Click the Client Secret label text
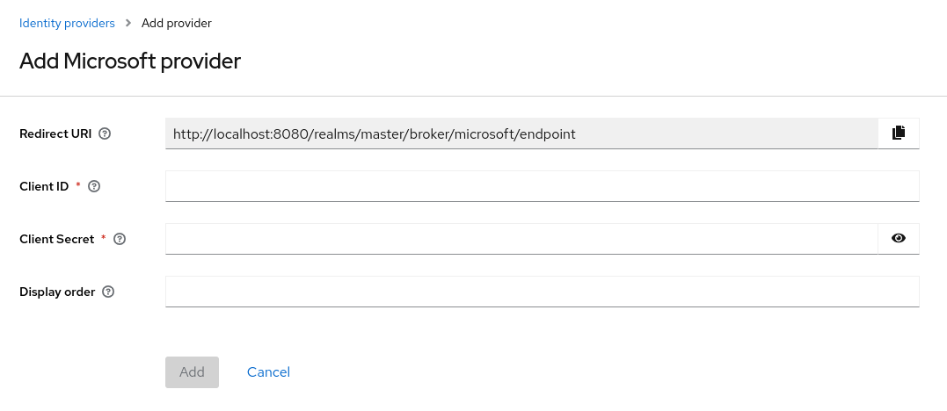The width and height of the screenshot is (947, 411). pyautogui.click(x=56, y=239)
